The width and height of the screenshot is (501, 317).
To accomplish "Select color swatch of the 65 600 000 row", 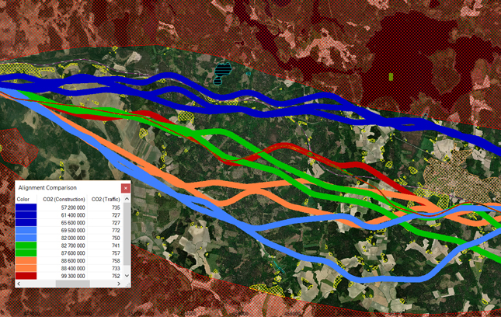I will [x=26, y=223].
